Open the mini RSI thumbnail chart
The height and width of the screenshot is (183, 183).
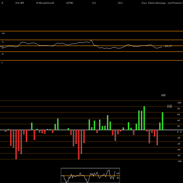click(90, 175)
